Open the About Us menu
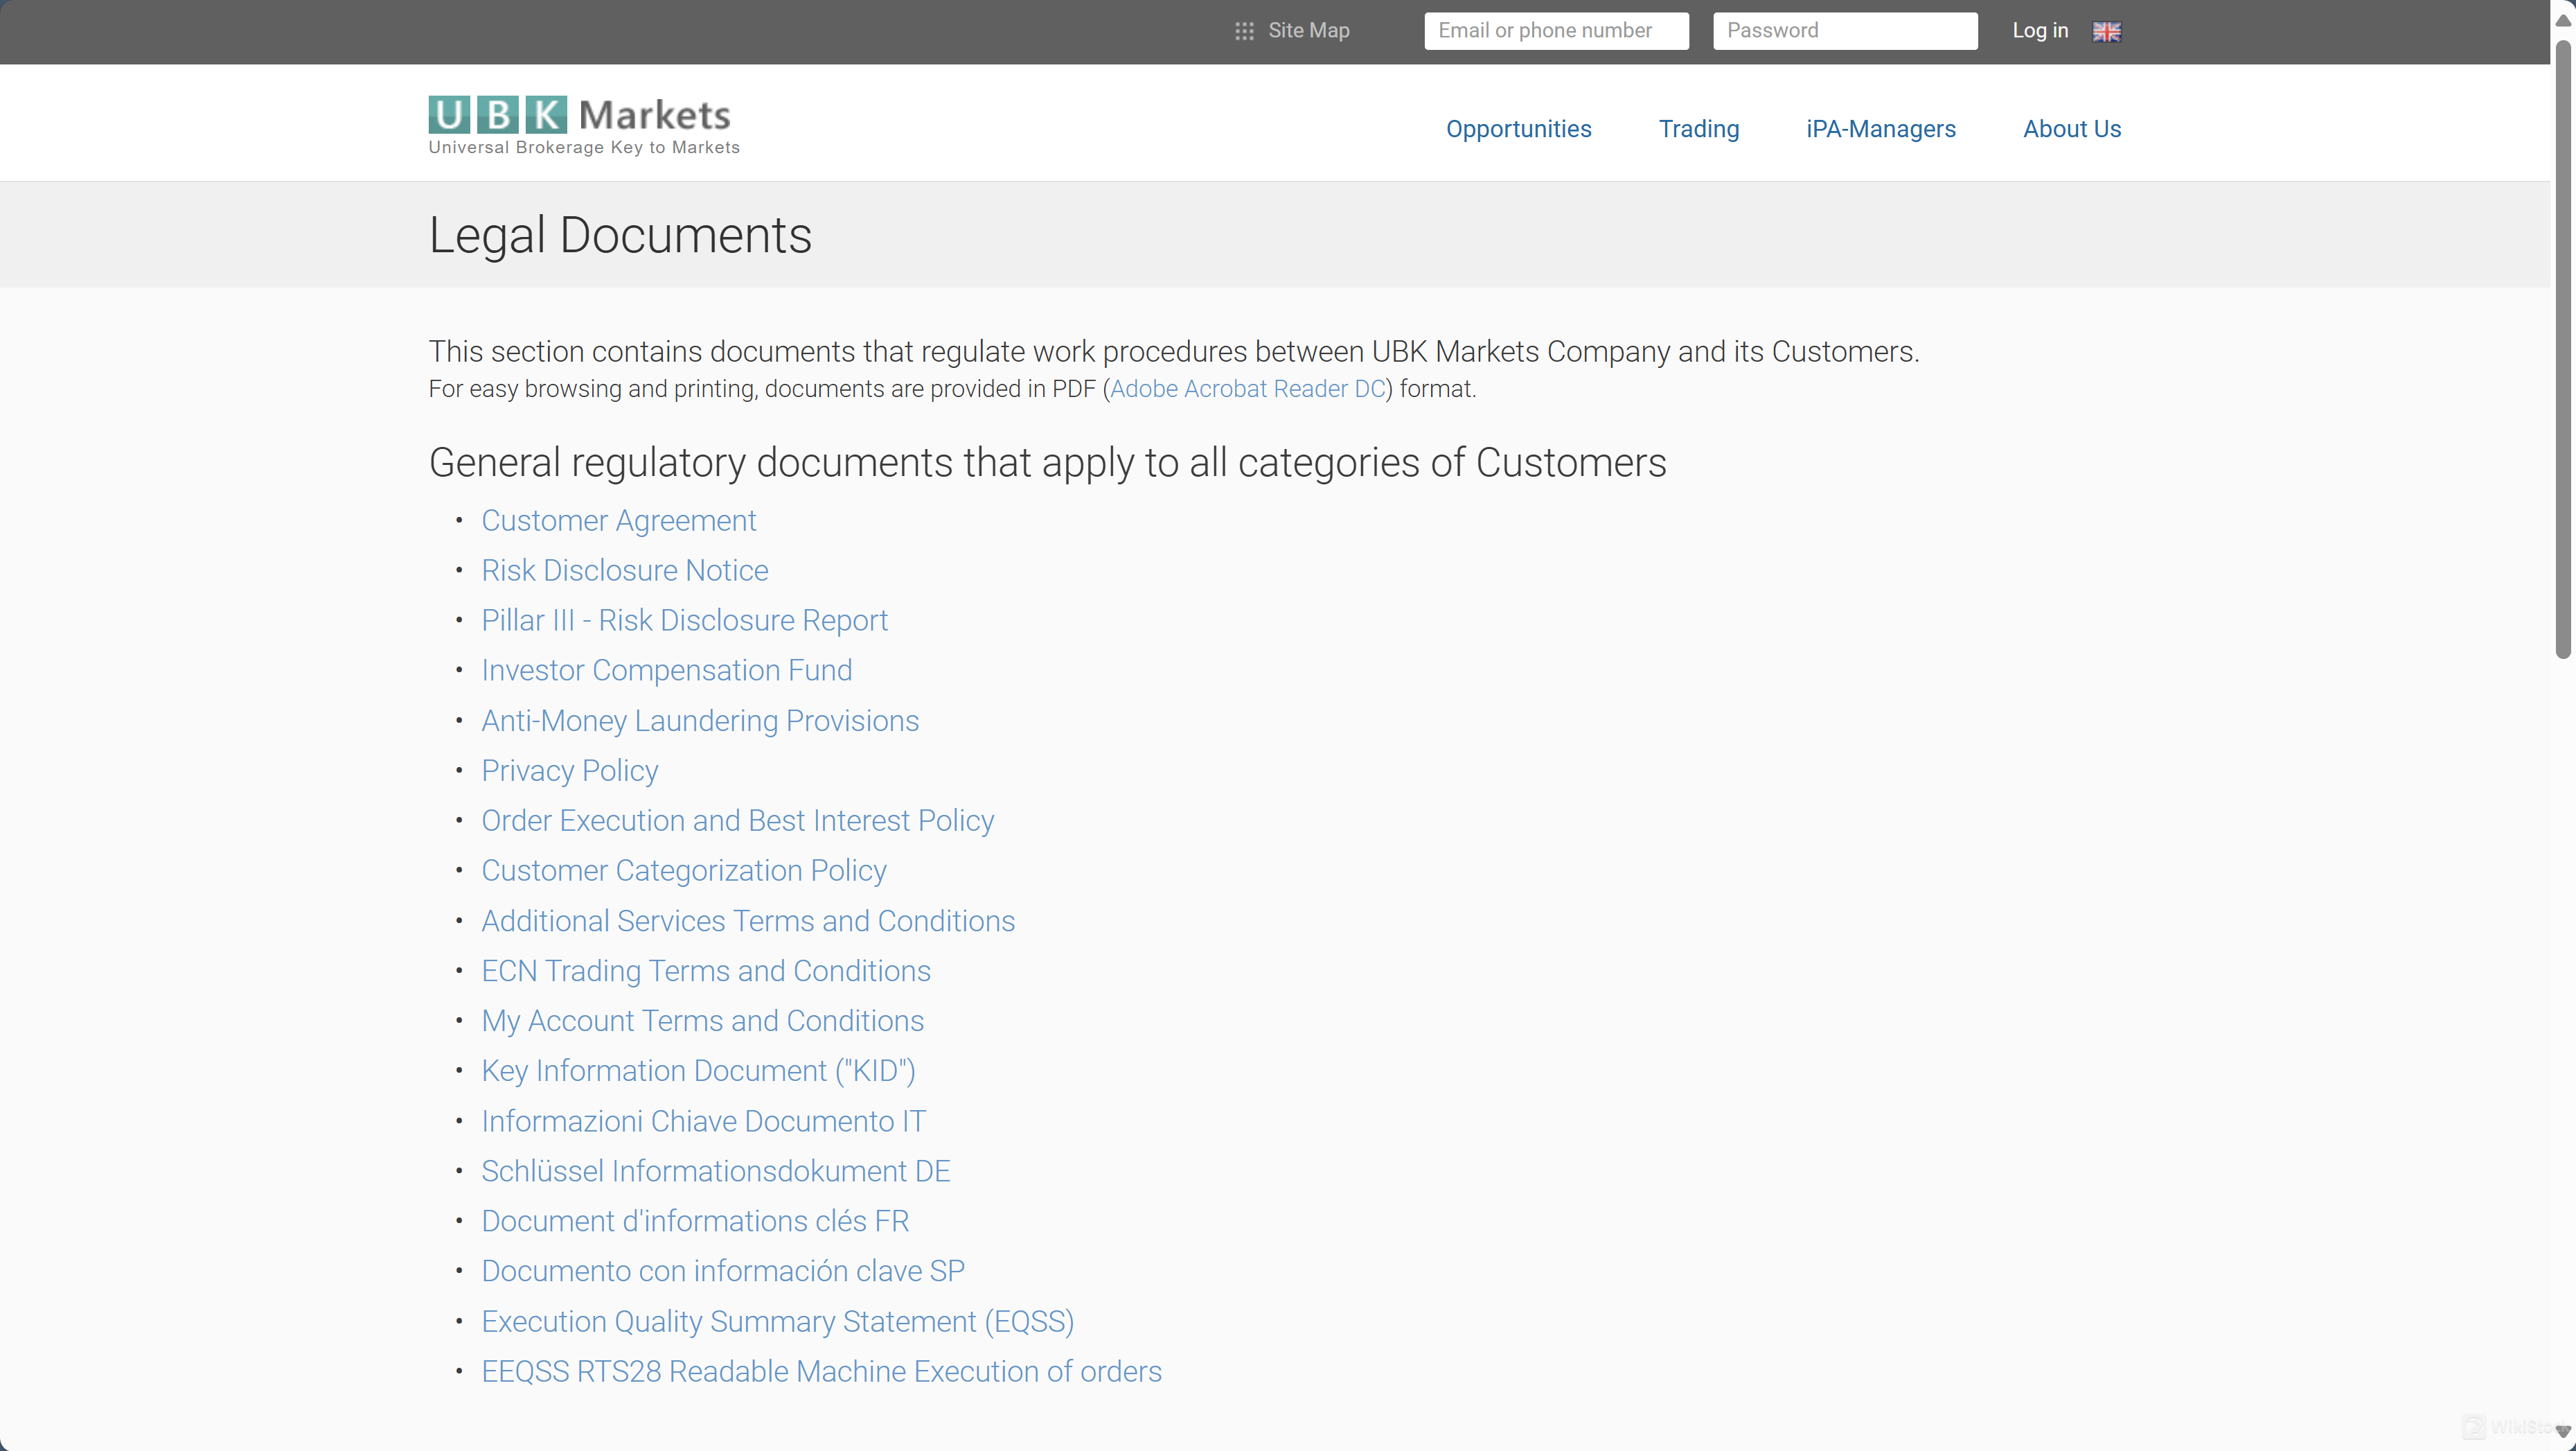Image resolution: width=2576 pixels, height=1451 pixels. (2071, 129)
